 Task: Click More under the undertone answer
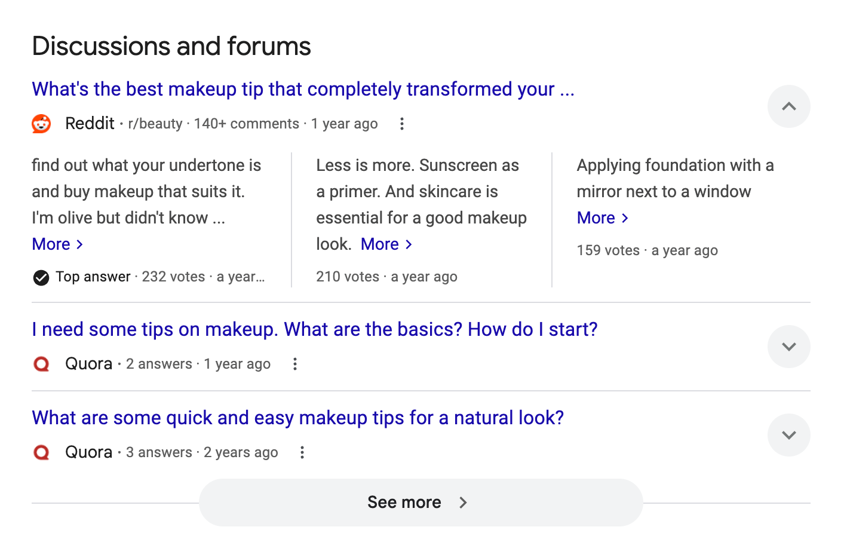(x=57, y=244)
